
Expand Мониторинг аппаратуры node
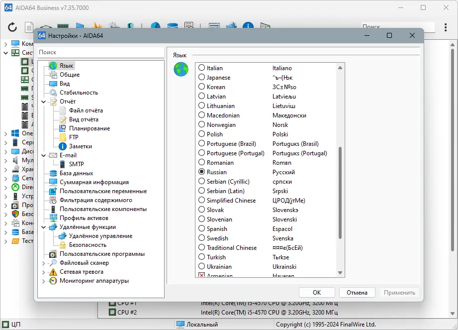pos(44,281)
